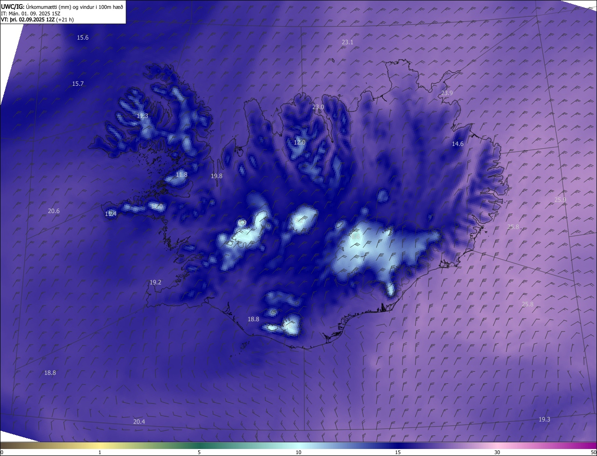The image size is (597, 456).
Task: Click the UWC/IG map title text
Action: [62, 7]
